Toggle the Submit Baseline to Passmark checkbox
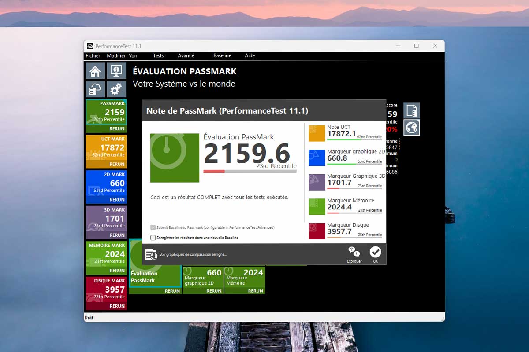529x352 pixels. [x=153, y=227]
